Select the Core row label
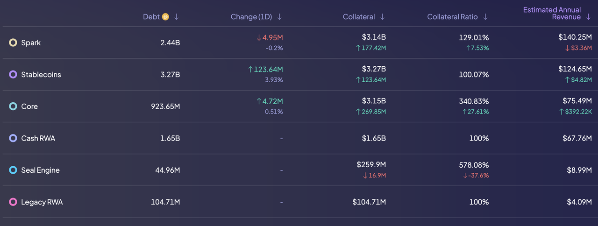The image size is (598, 226). (x=29, y=106)
